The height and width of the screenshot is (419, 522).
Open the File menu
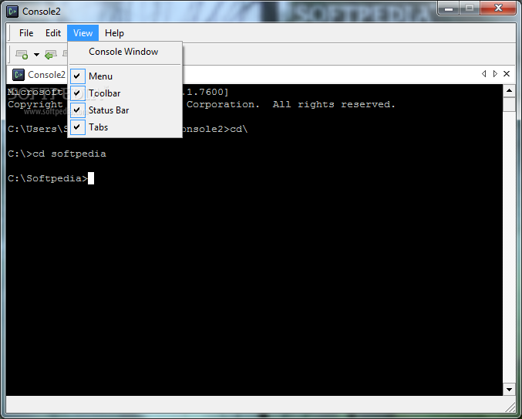(x=26, y=33)
